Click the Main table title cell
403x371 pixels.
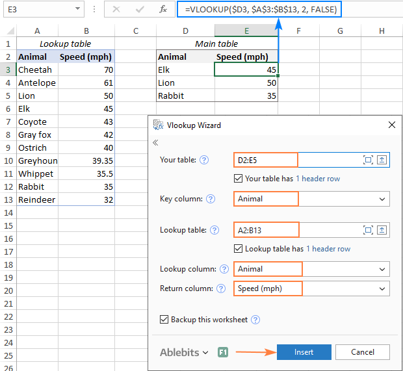click(x=217, y=44)
